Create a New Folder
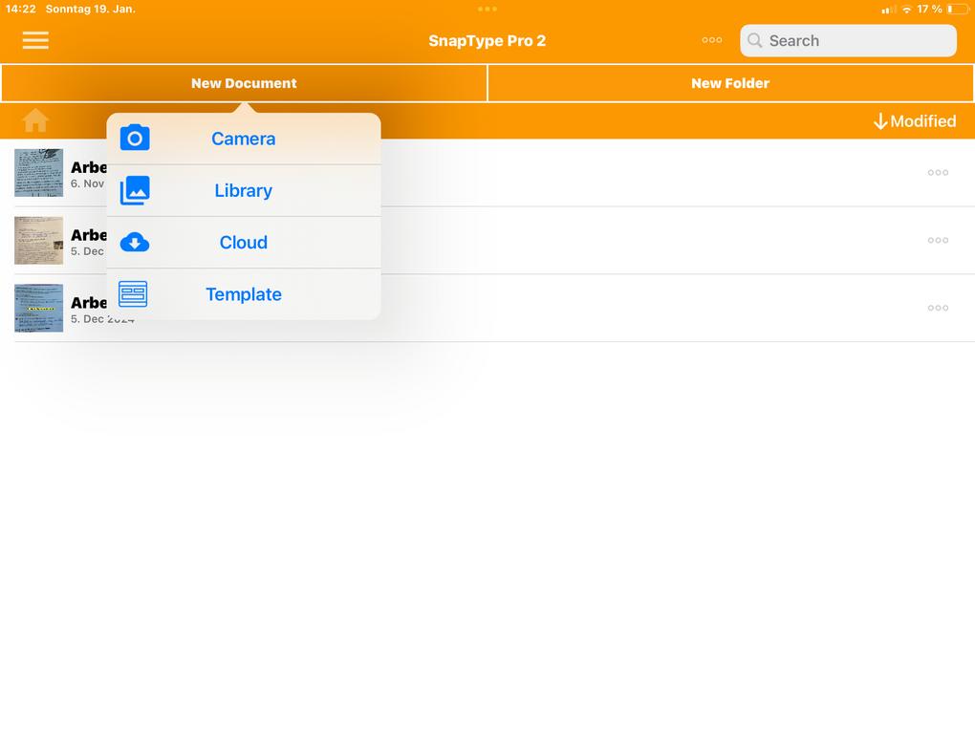 (x=730, y=83)
